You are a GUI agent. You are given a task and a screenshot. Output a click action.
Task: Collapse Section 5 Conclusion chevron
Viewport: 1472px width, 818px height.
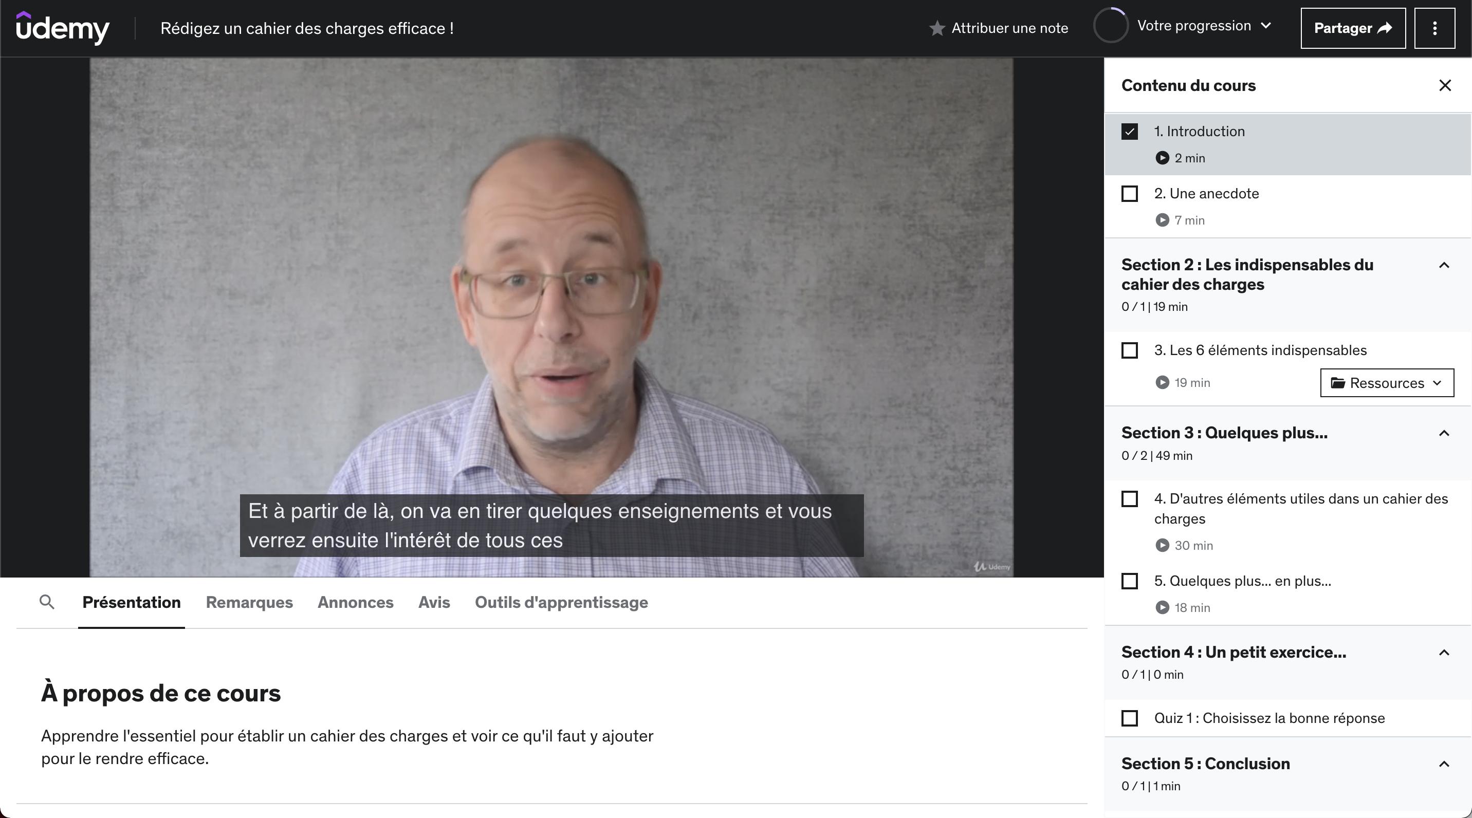coord(1443,764)
